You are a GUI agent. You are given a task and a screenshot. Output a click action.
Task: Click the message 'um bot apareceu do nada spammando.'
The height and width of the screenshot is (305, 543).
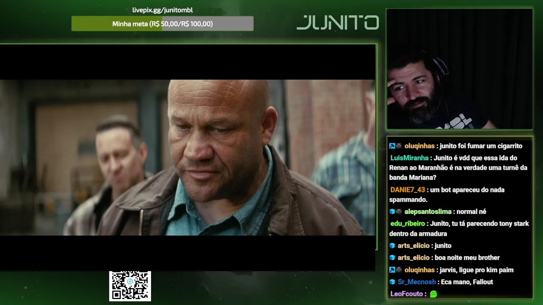coord(447,194)
